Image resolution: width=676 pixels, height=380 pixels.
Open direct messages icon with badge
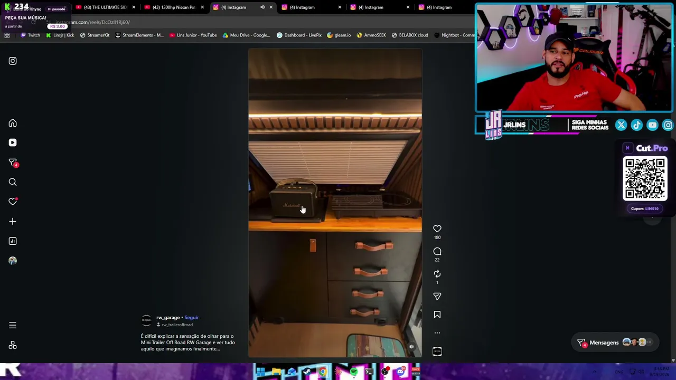(13, 163)
